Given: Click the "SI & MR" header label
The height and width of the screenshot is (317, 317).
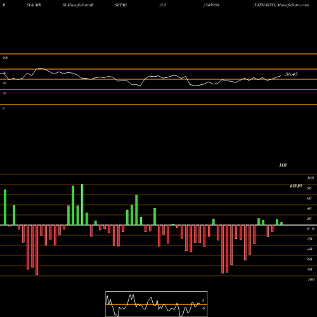Looking at the screenshot, I should pos(34,5).
